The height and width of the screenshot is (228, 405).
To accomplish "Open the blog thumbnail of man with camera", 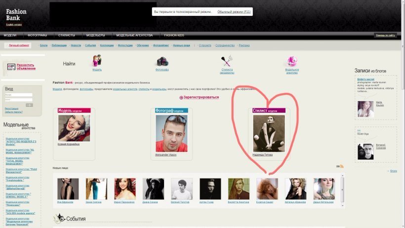I will click(x=365, y=151).
